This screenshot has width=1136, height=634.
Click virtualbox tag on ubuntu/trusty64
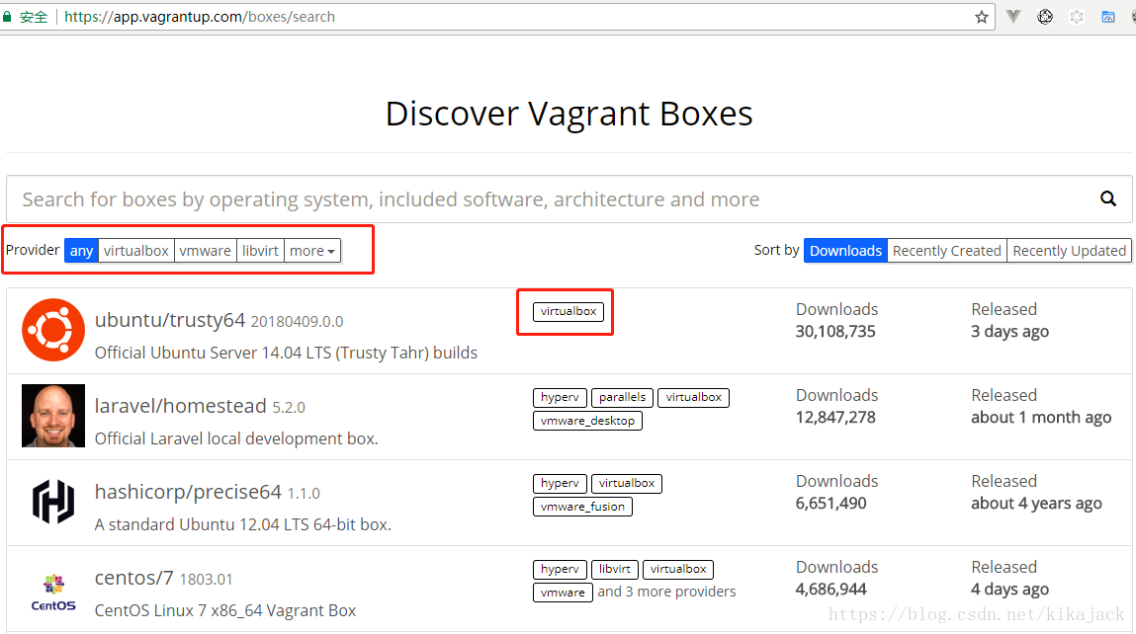[568, 311]
